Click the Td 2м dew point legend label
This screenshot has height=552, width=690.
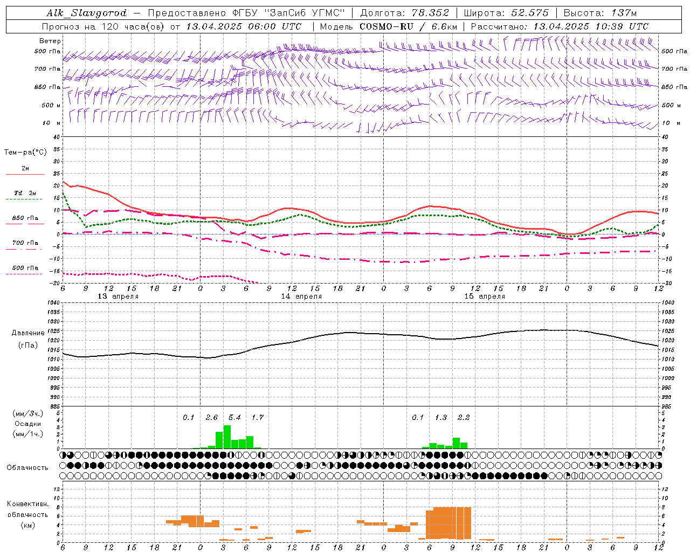pos(25,193)
